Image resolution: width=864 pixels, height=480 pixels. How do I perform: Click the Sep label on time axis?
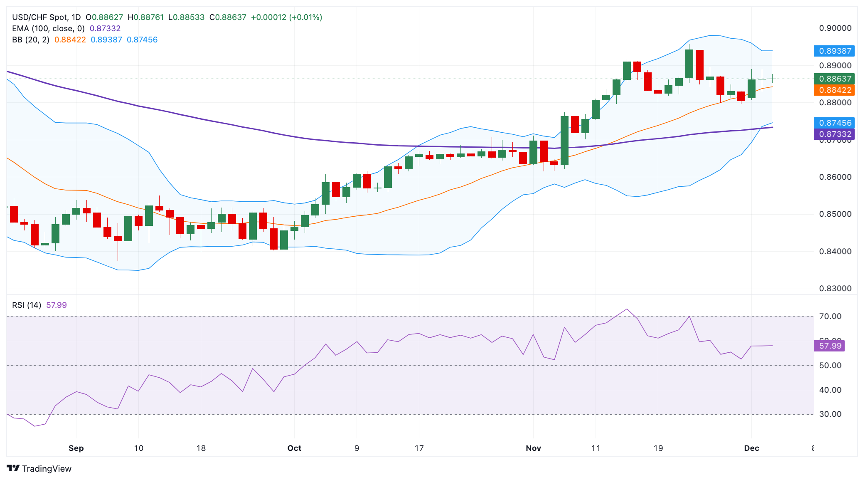click(x=76, y=448)
